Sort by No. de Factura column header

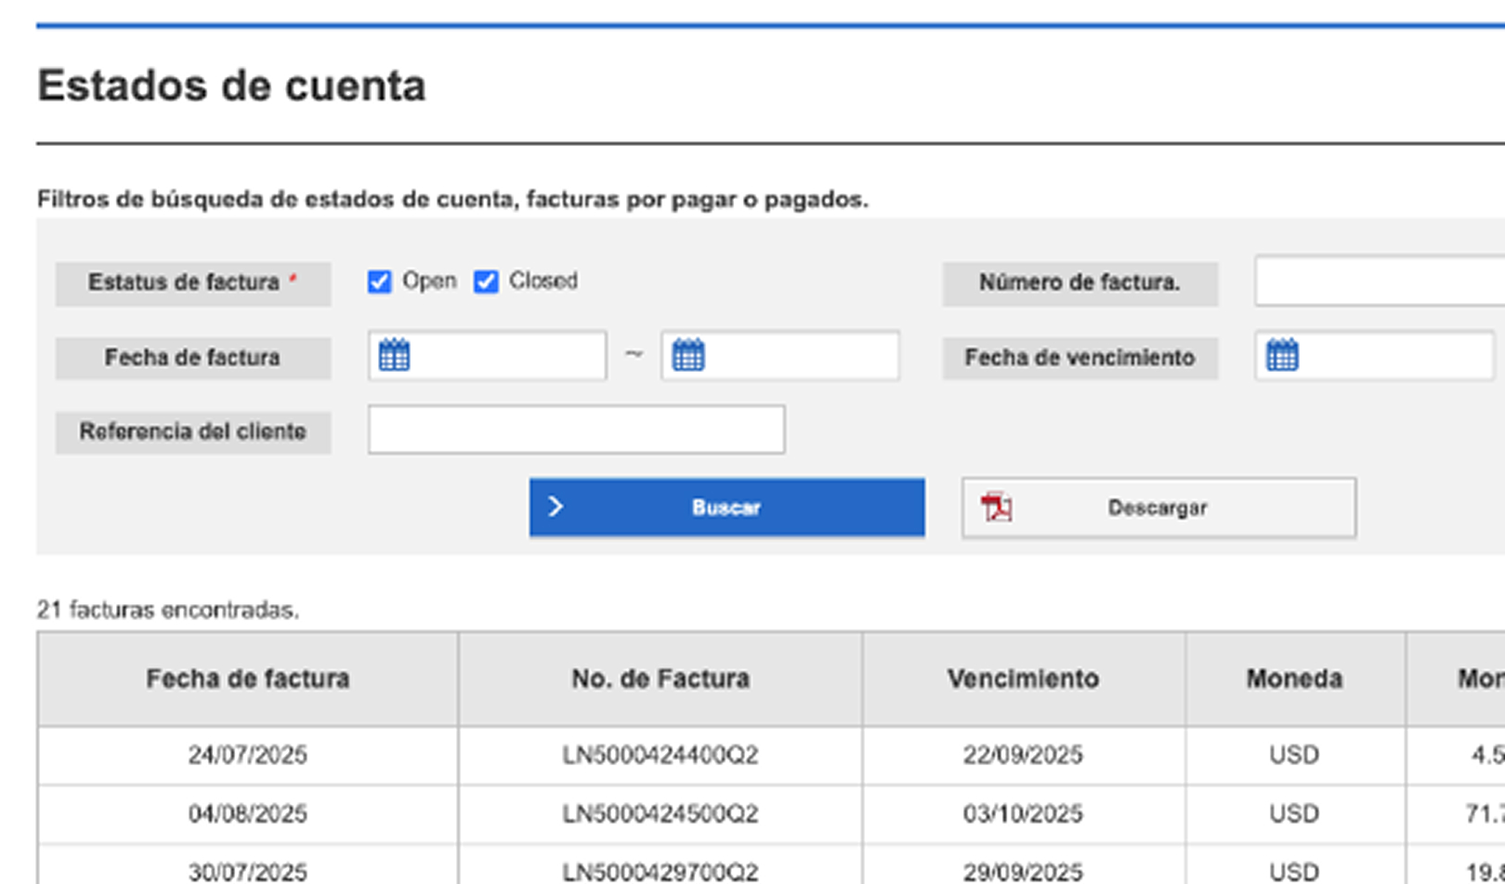coord(660,679)
